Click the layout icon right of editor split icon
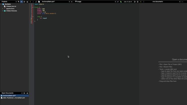Screen dimensions: 187x105 (x=138, y=2)
